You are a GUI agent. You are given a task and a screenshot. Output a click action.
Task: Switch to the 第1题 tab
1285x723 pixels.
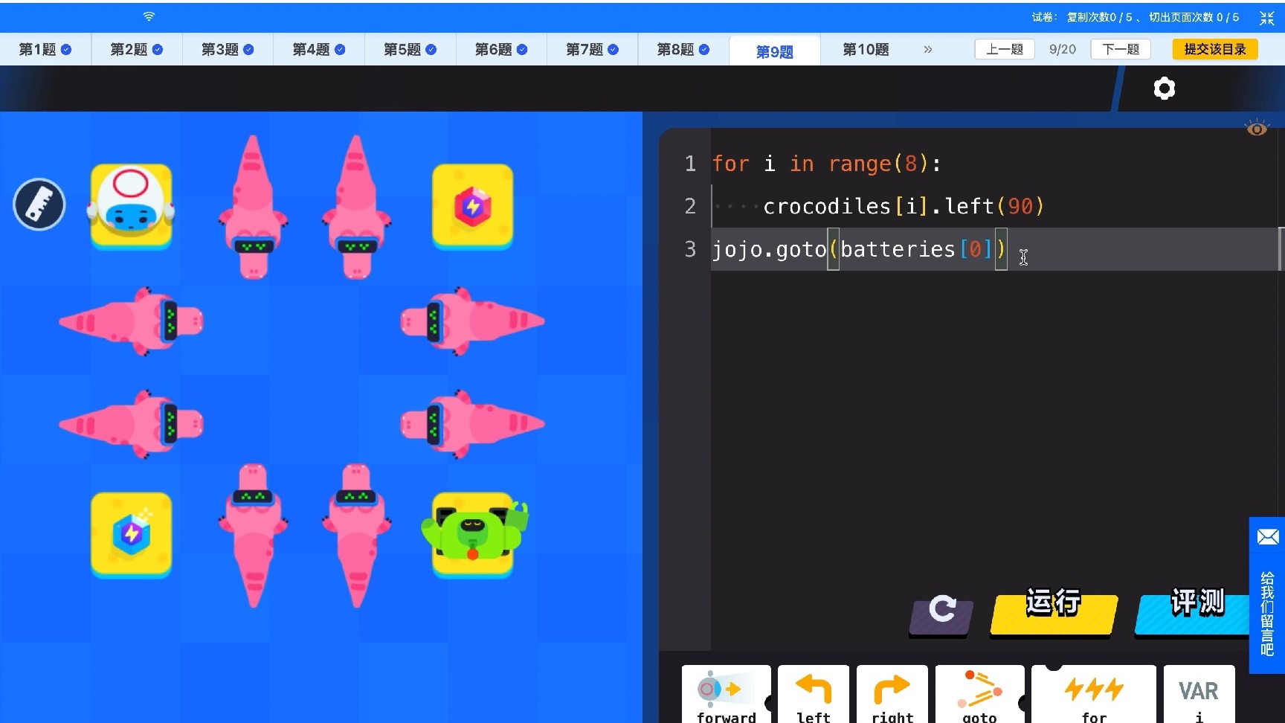pos(45,49)
